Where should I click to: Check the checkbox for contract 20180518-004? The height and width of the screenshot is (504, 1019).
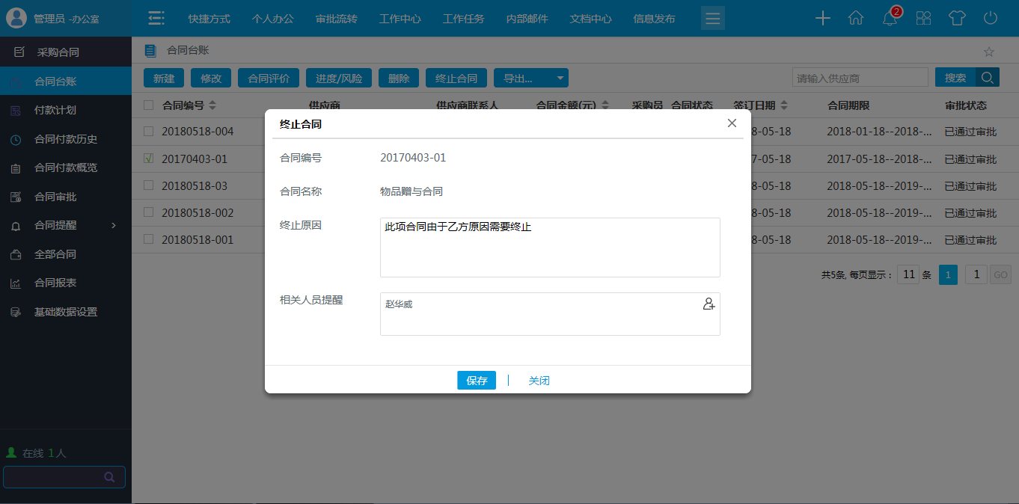point(147,131)
